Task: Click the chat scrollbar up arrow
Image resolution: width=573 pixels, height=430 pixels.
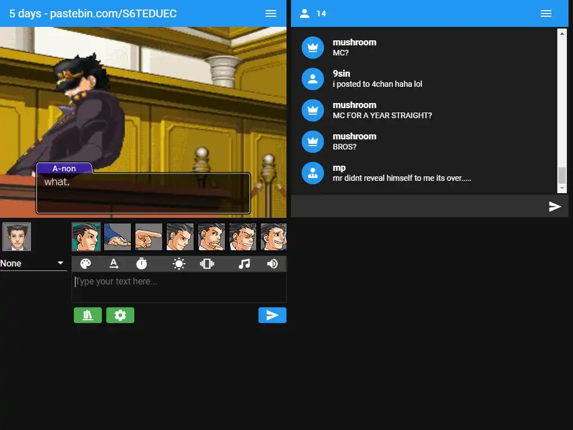Action: (x=562, y=34)
